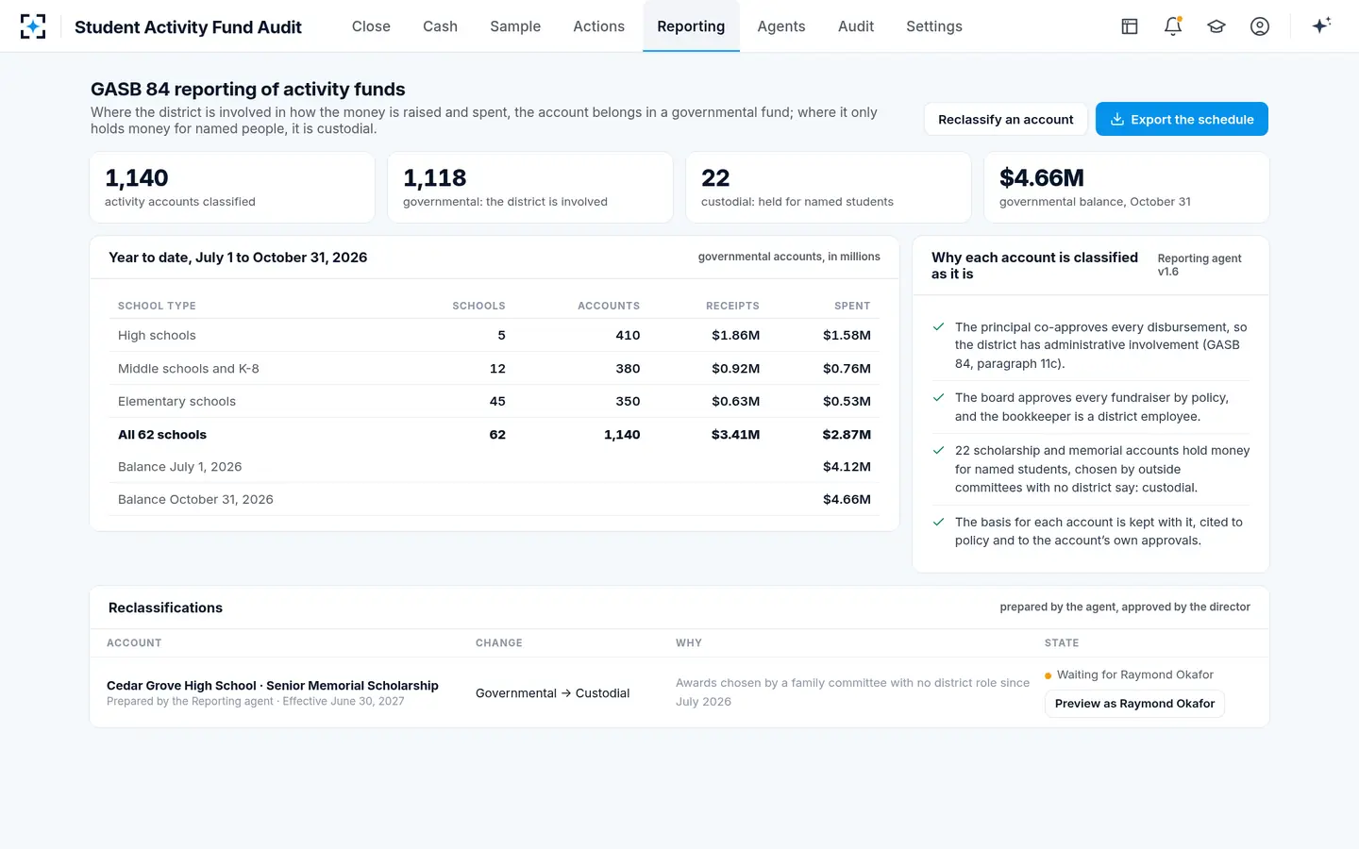Select the 22 custodial card
The image size is (1359, 849).
tap(829, 188)
